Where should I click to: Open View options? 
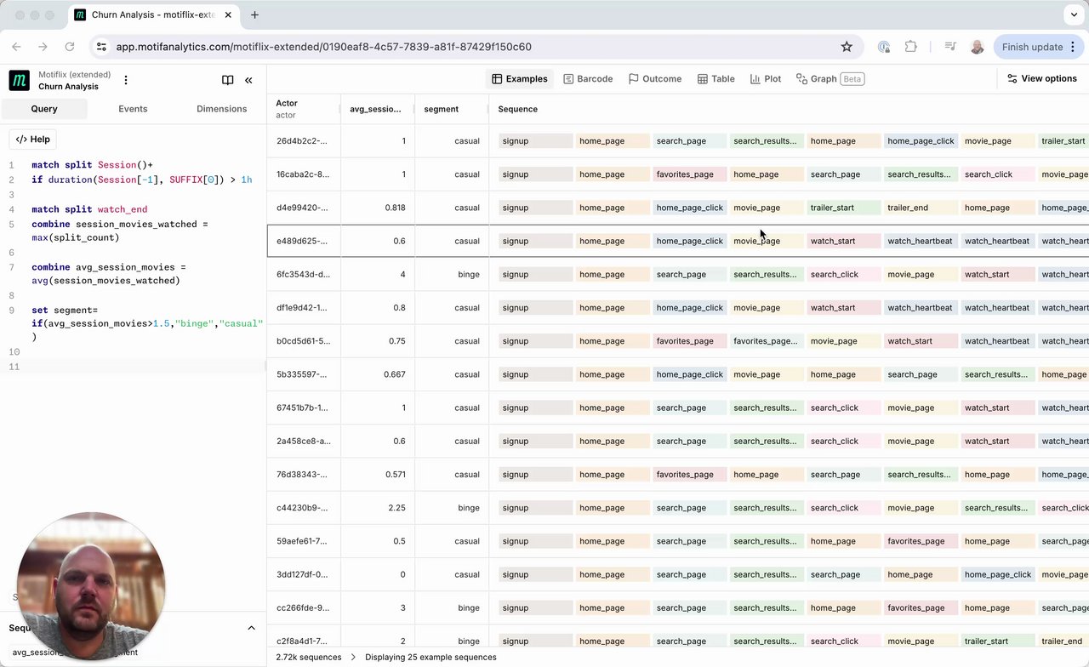click(1042, 78)
